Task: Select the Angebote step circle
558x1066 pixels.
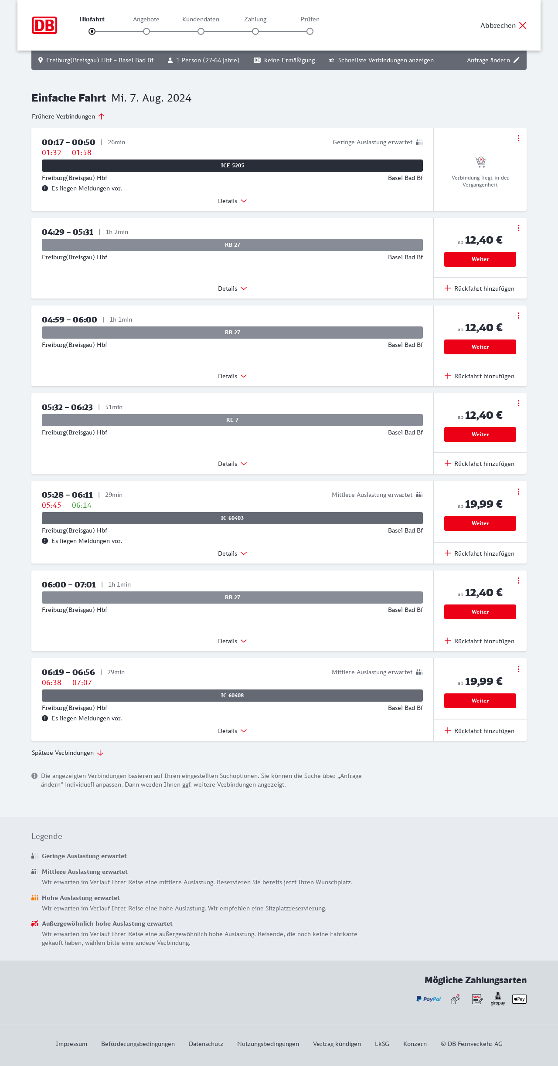Action: pos(146,31)
